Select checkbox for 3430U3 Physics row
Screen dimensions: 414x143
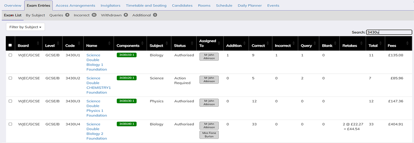click(x=10, y=101)
